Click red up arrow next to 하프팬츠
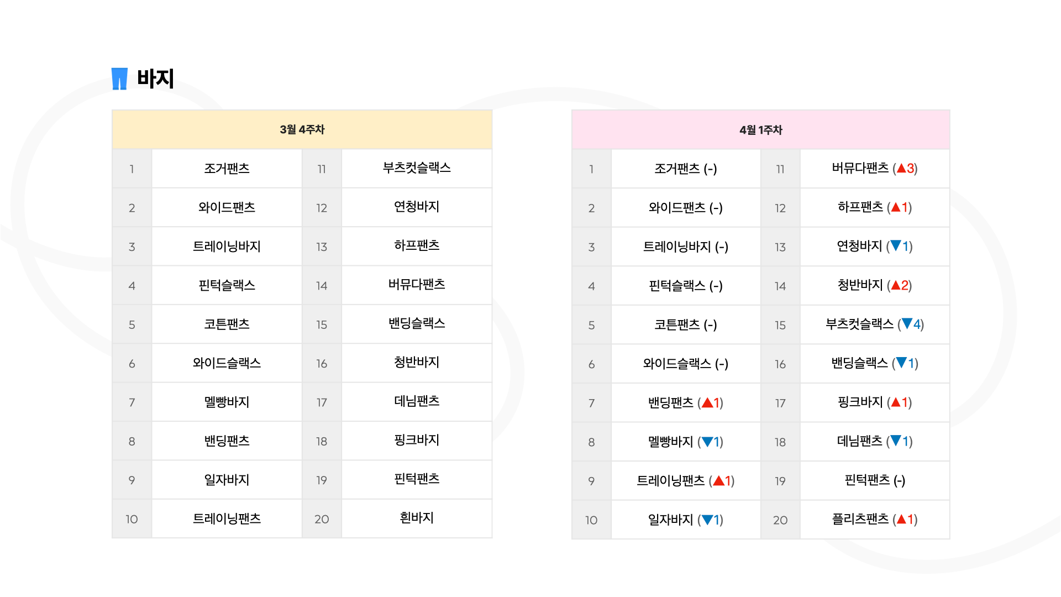 [896, 207]
